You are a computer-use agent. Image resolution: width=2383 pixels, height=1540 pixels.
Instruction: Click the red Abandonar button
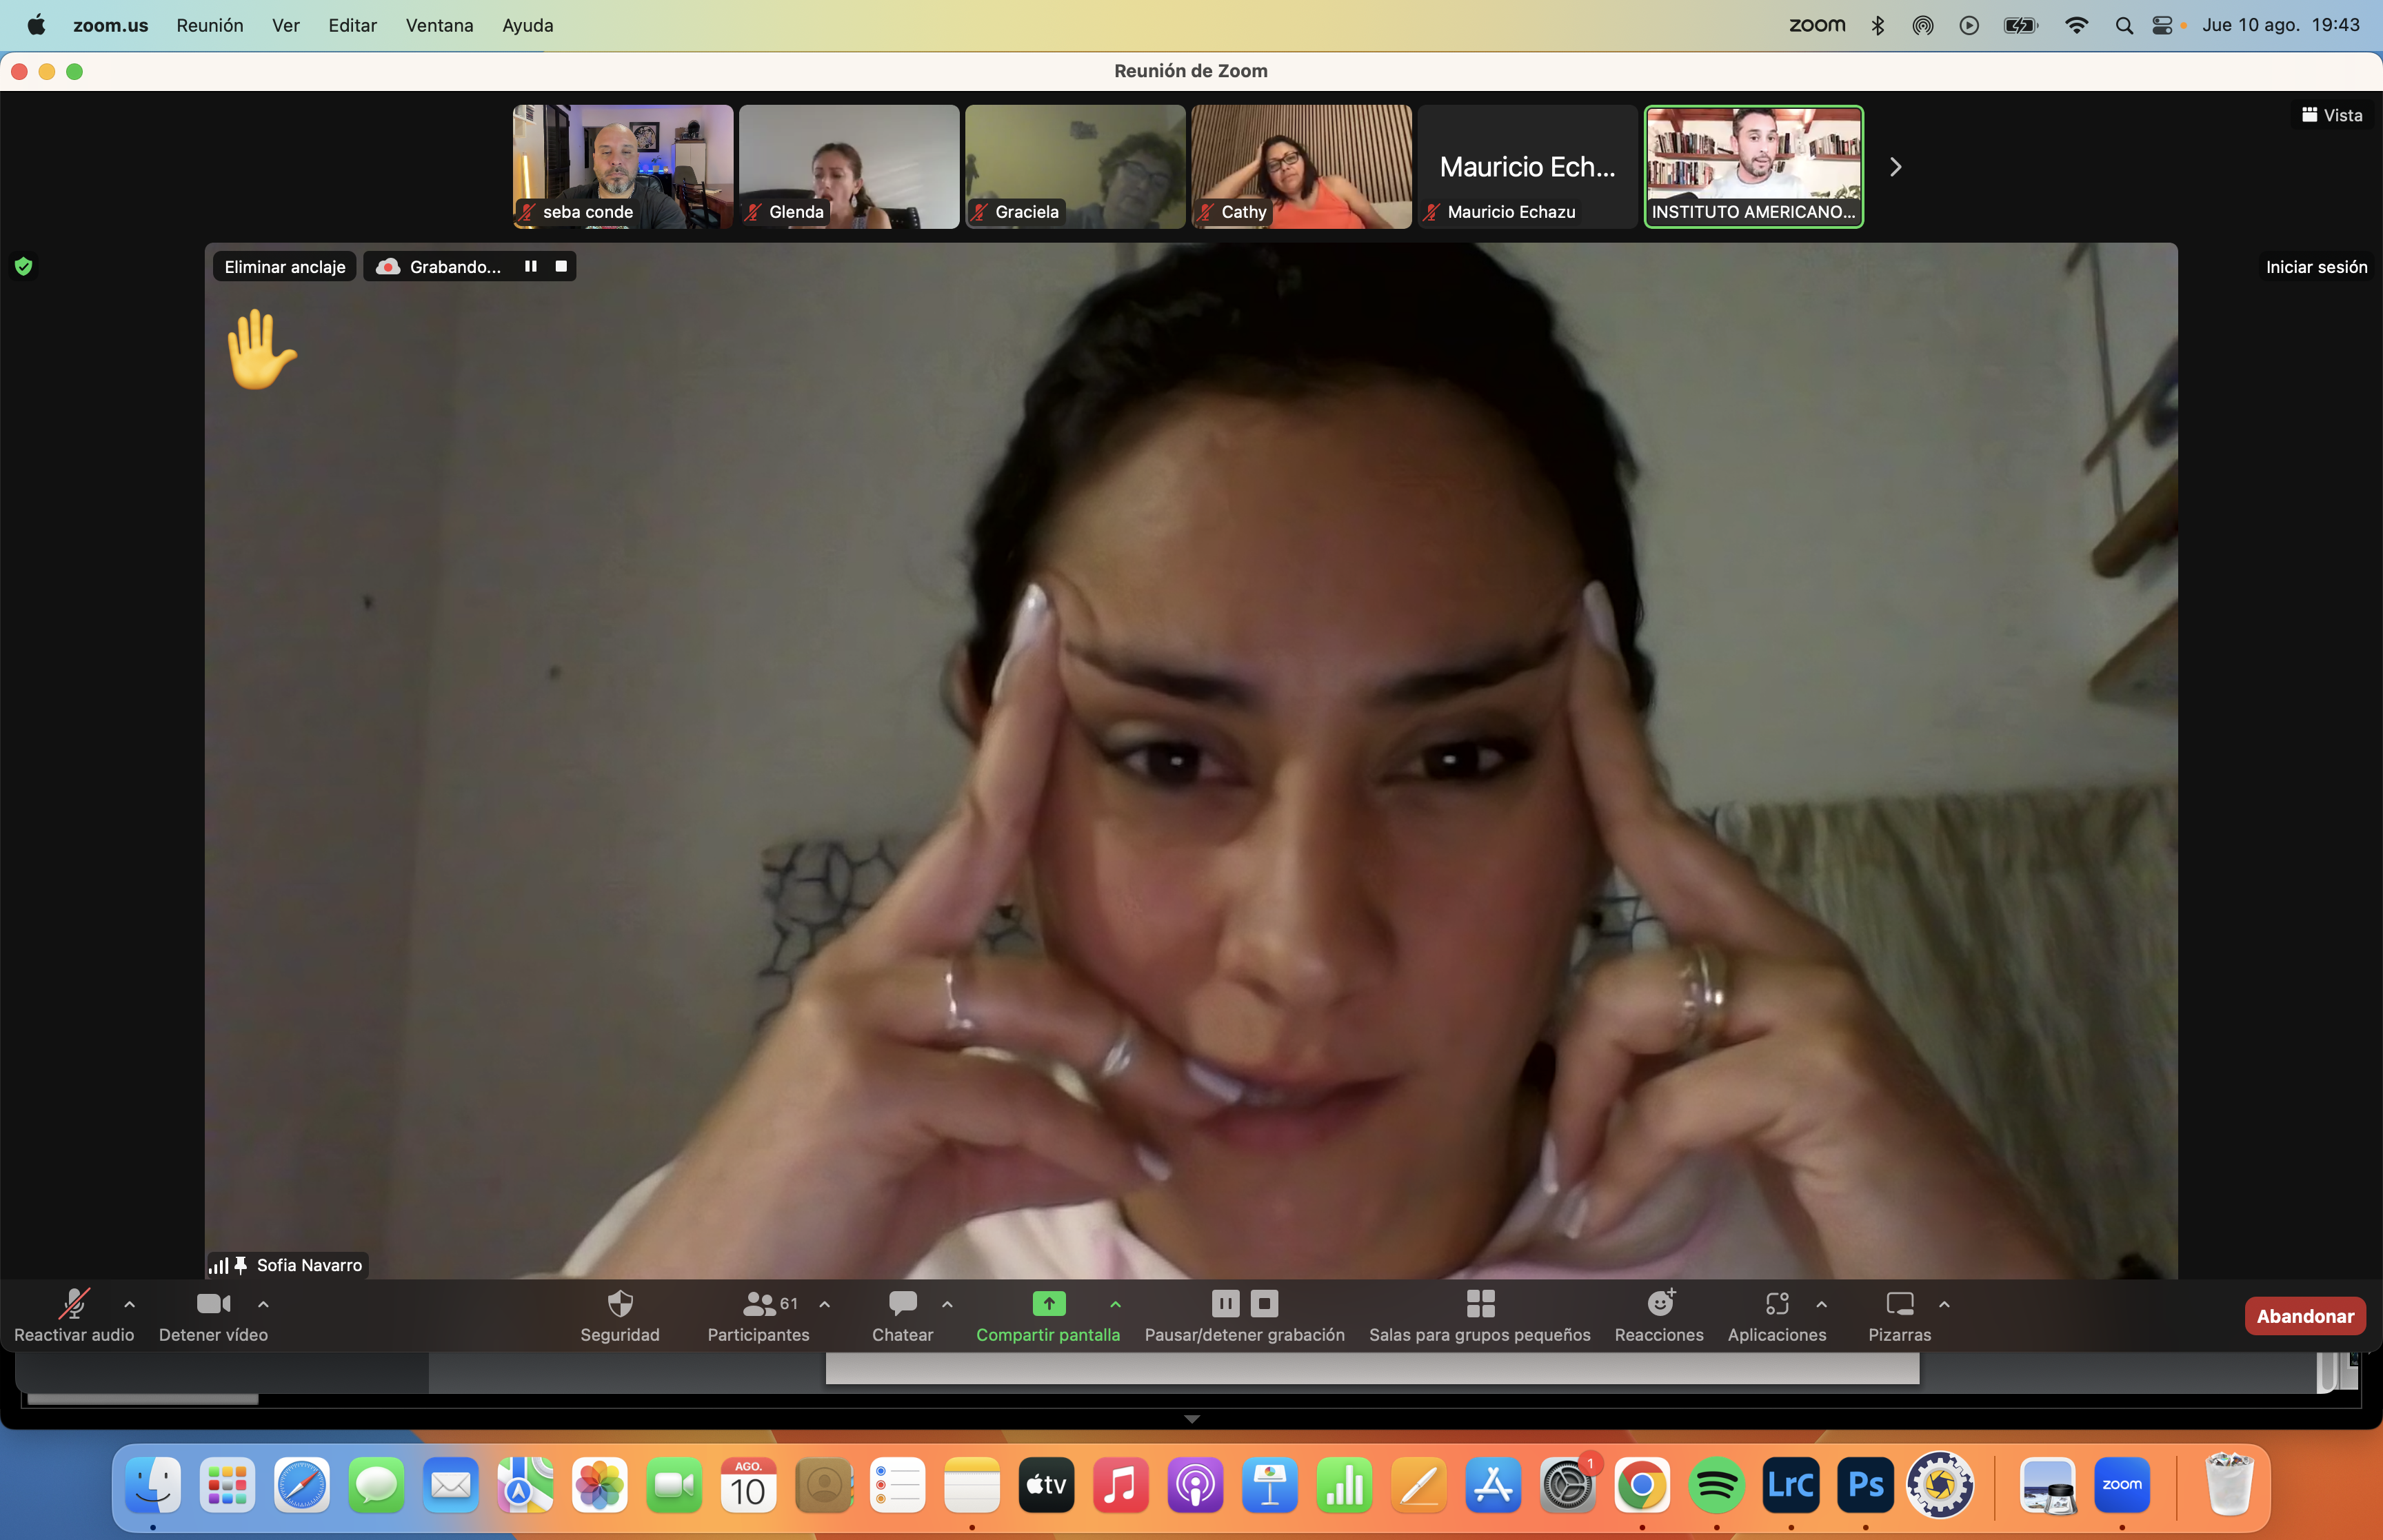tap(2304, 1316)
